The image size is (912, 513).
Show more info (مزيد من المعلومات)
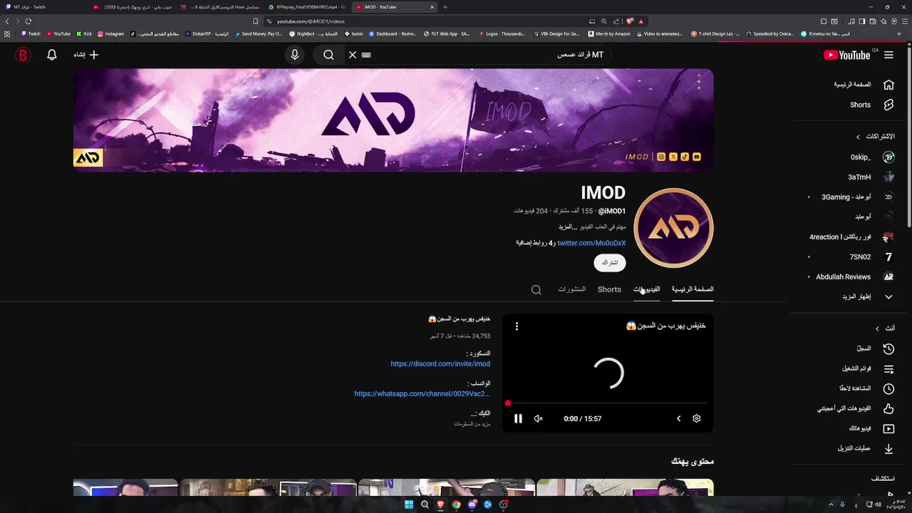(472, 424)
